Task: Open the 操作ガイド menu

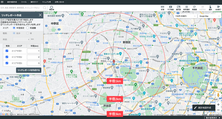Action: click(x=34, y=2)
